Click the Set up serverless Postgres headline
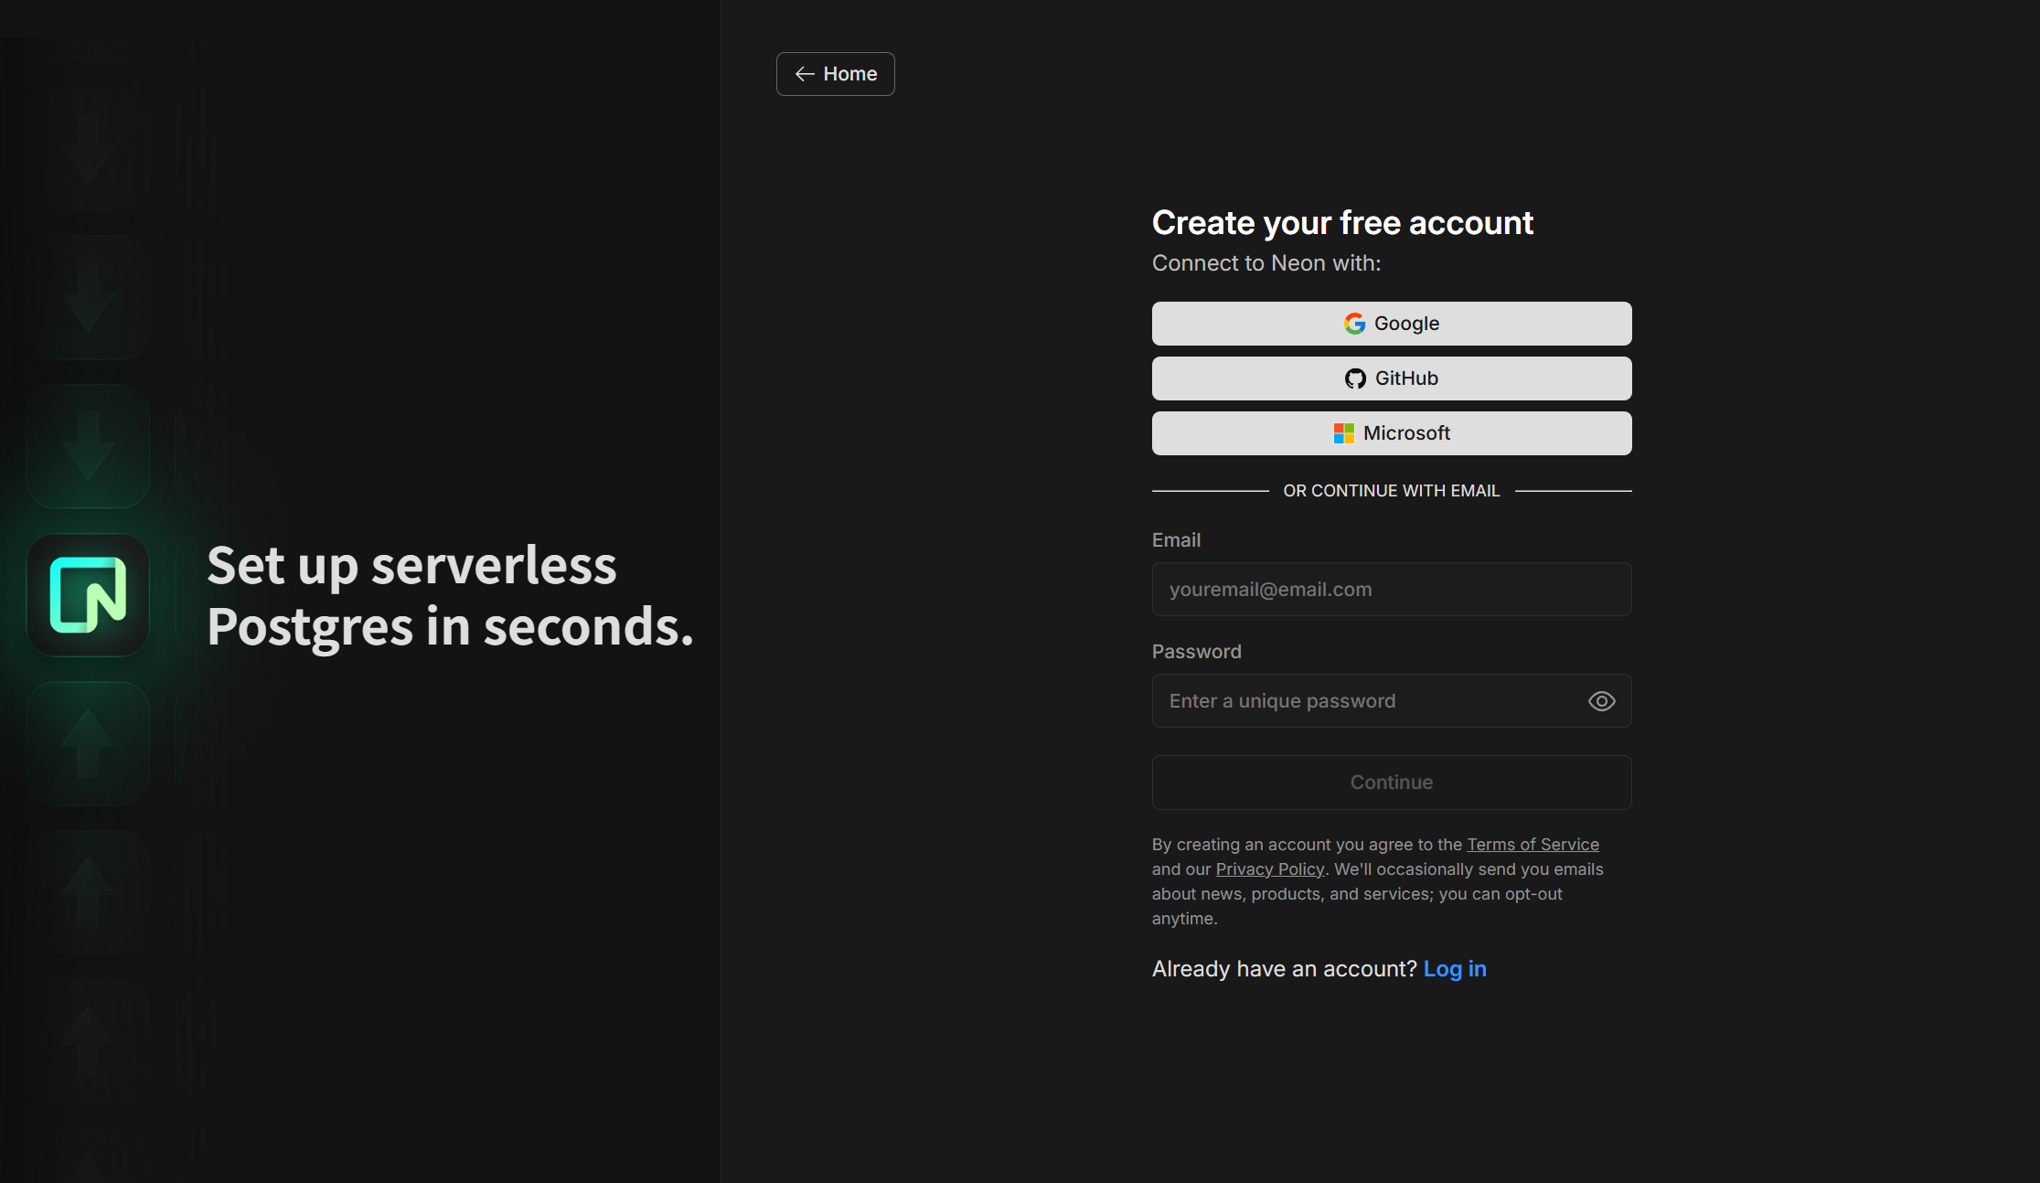The width and height of the screenshot is (2040, 1183). pyautogui.click(x=450, y=595)
